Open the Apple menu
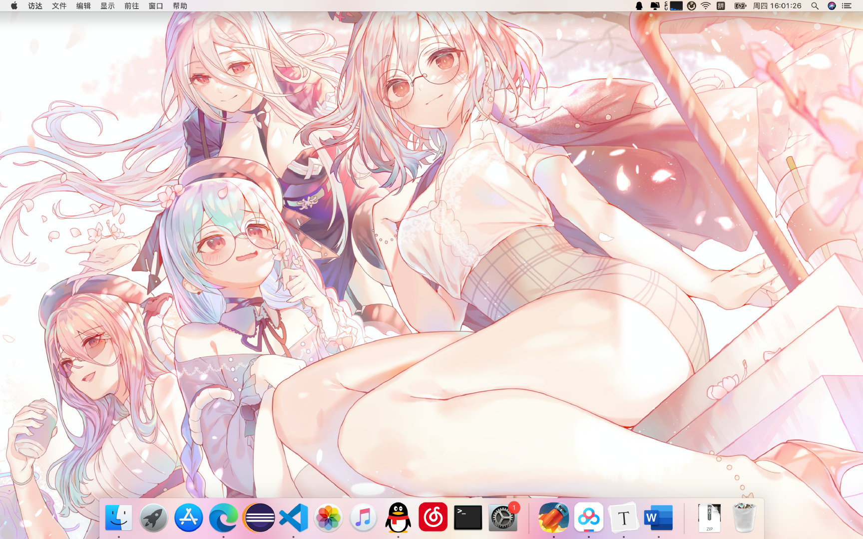 14,6
